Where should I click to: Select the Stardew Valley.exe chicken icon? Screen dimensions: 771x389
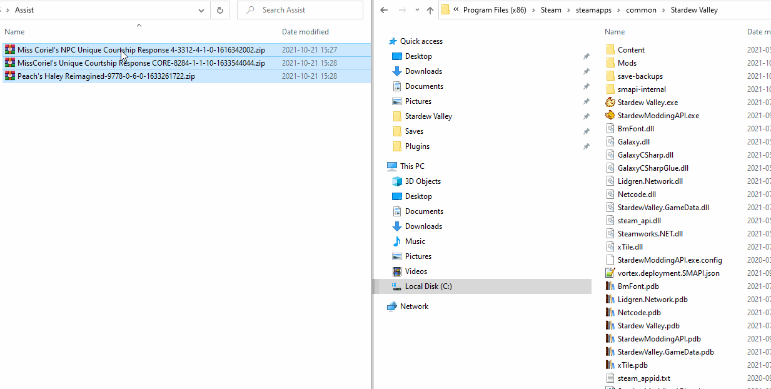coord(610,103)
